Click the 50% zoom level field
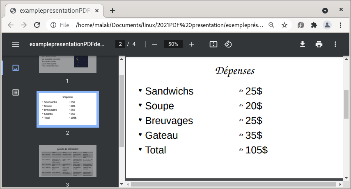Screen dimensions: 351x189 click(173, 44)
